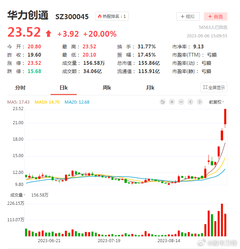Open the 周k weekly chart tab

107,88
